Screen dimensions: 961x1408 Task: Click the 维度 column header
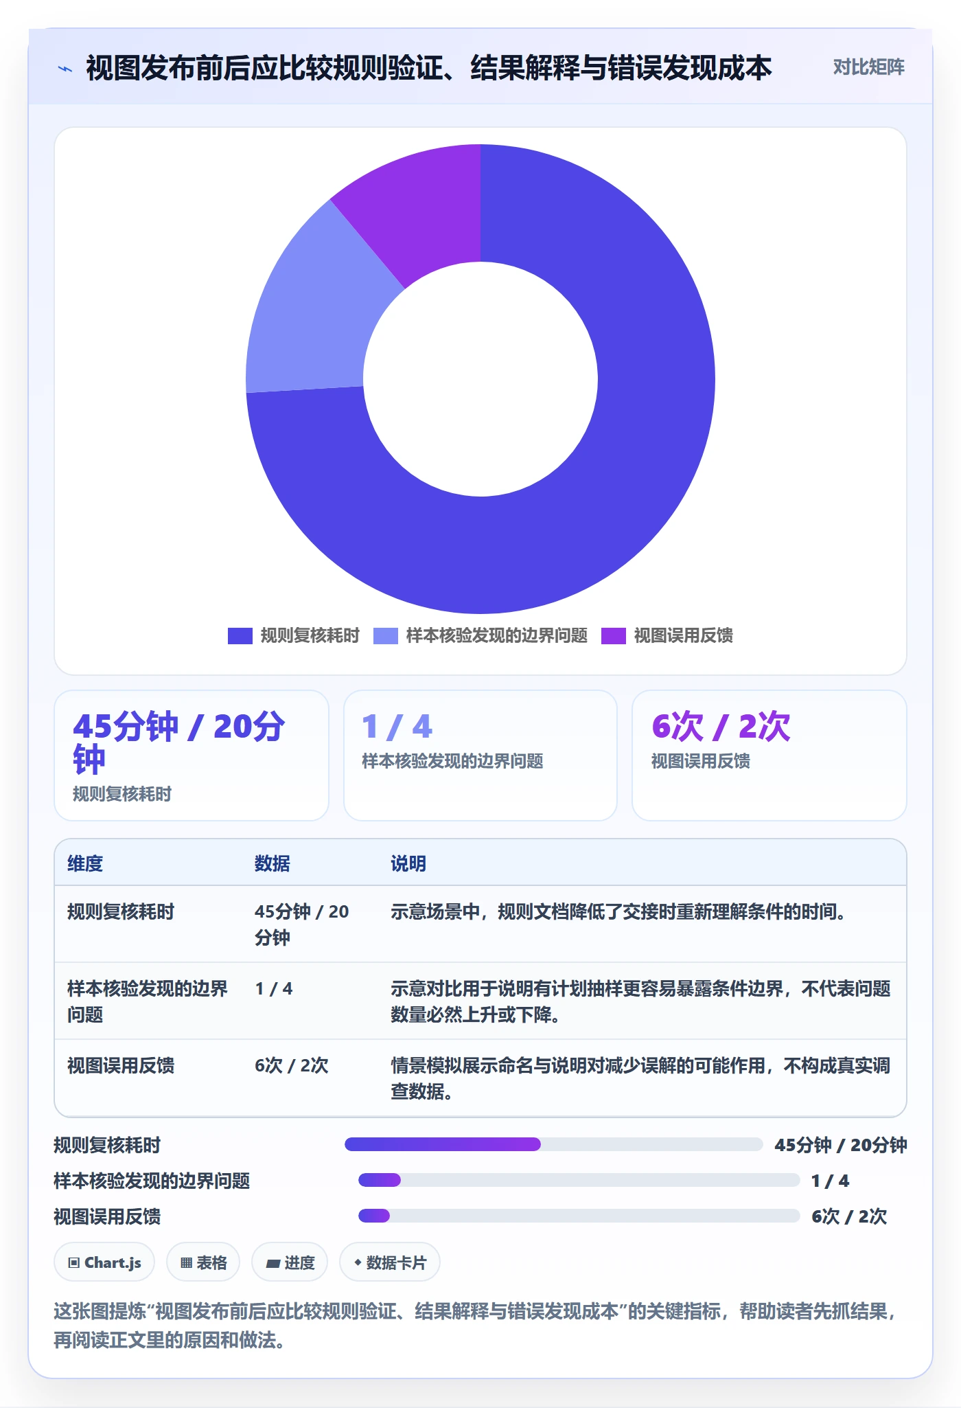85,863
